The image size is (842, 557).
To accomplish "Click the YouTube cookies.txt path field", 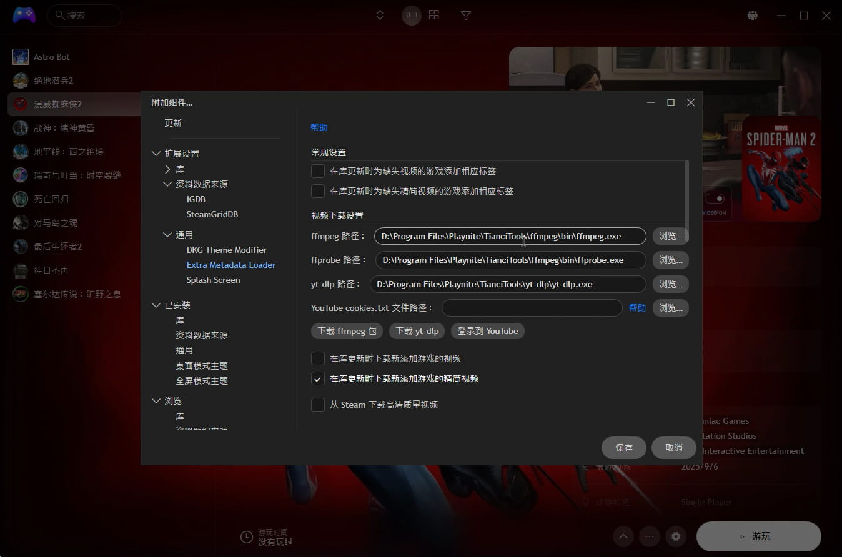I will (x=532, y=308).
